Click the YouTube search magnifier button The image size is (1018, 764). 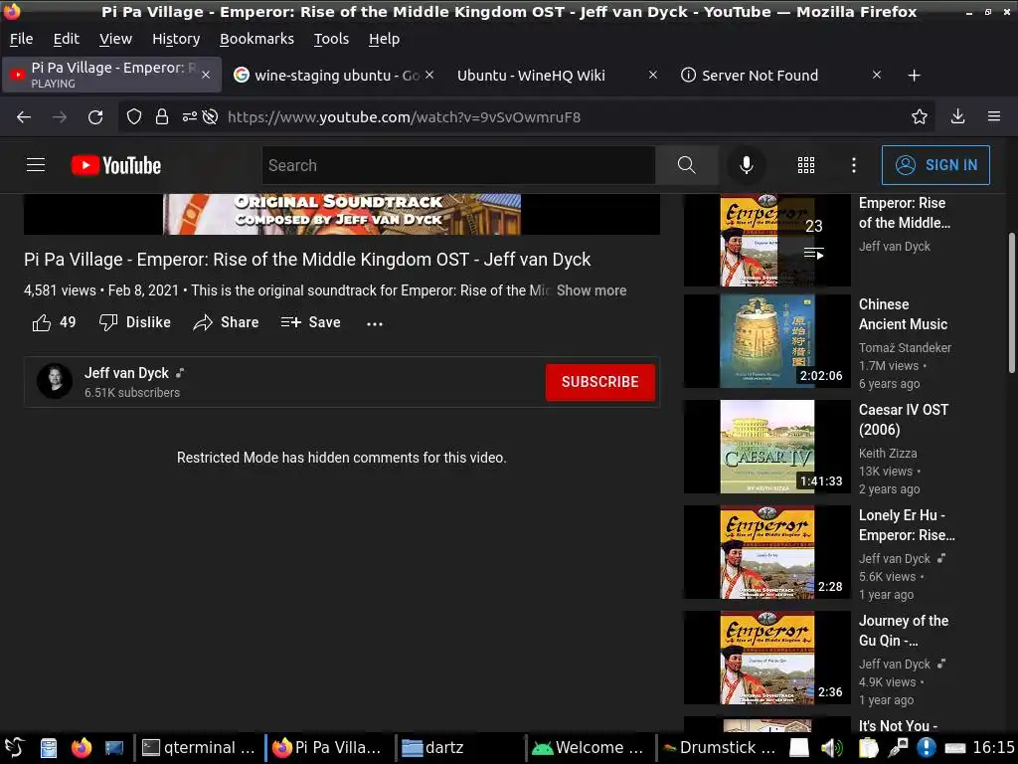coord(686,165)
